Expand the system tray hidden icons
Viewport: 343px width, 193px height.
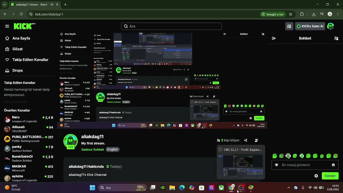tap(289, 188)
